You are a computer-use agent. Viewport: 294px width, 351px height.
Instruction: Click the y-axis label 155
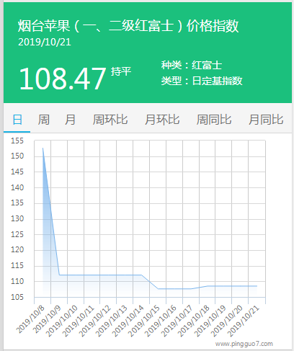[17, 141]
